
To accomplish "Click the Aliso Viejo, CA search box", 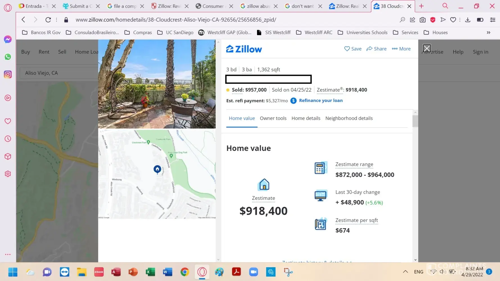I will 59,73.
